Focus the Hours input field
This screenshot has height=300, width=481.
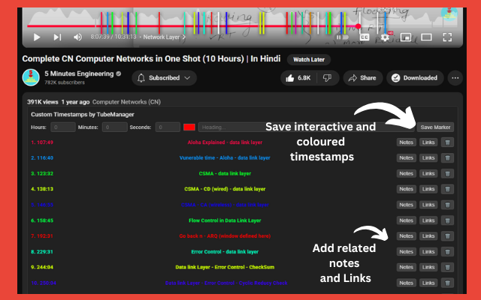(63, 127)
